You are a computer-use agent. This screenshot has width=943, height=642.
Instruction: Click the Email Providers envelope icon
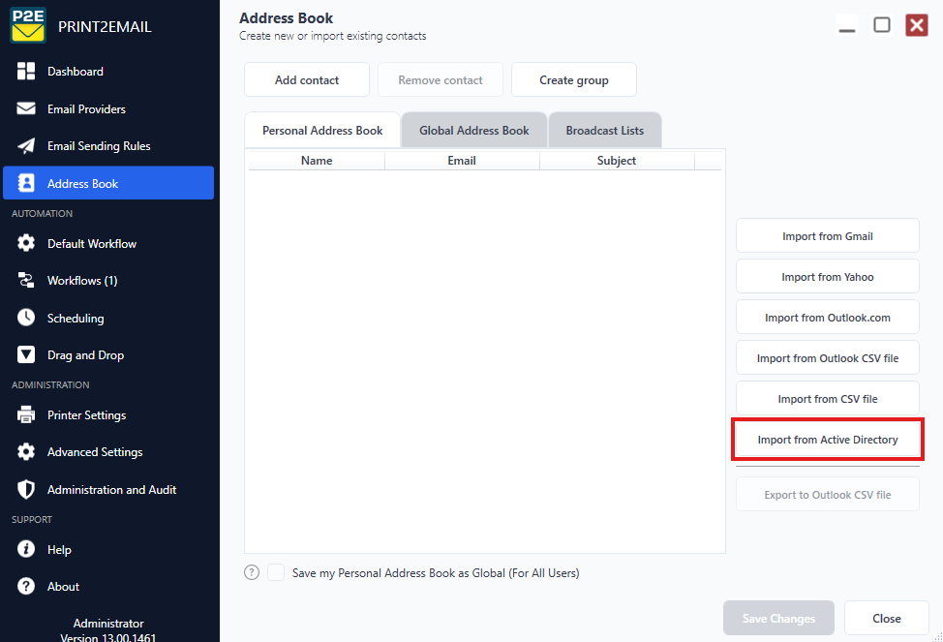(x=26, y=108)
